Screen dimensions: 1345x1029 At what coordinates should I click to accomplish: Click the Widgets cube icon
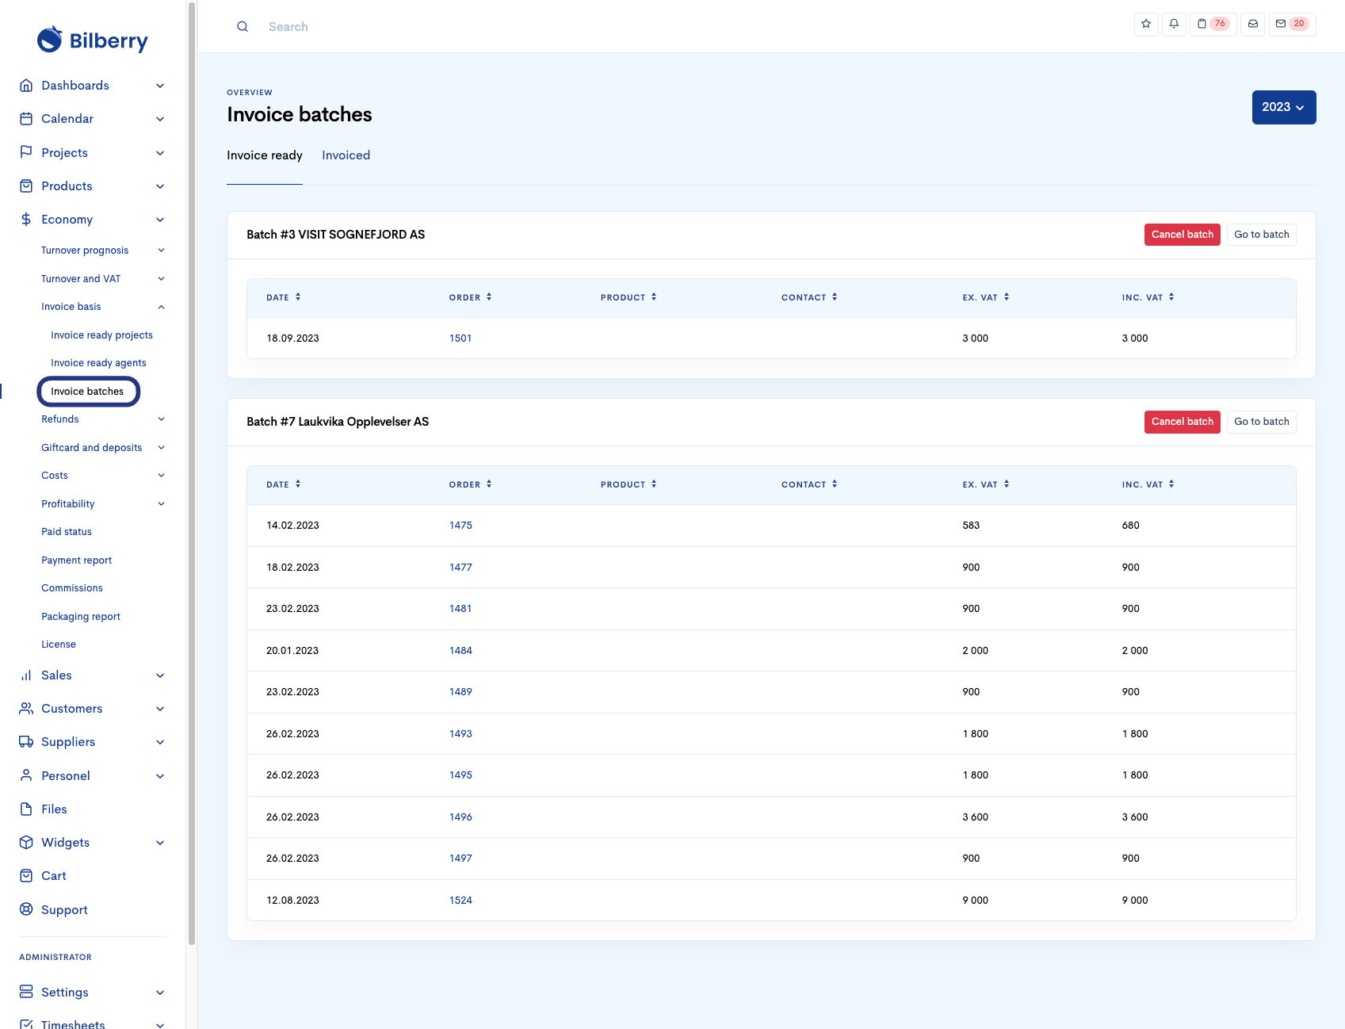pyautogui.click(x=26, y=843)
